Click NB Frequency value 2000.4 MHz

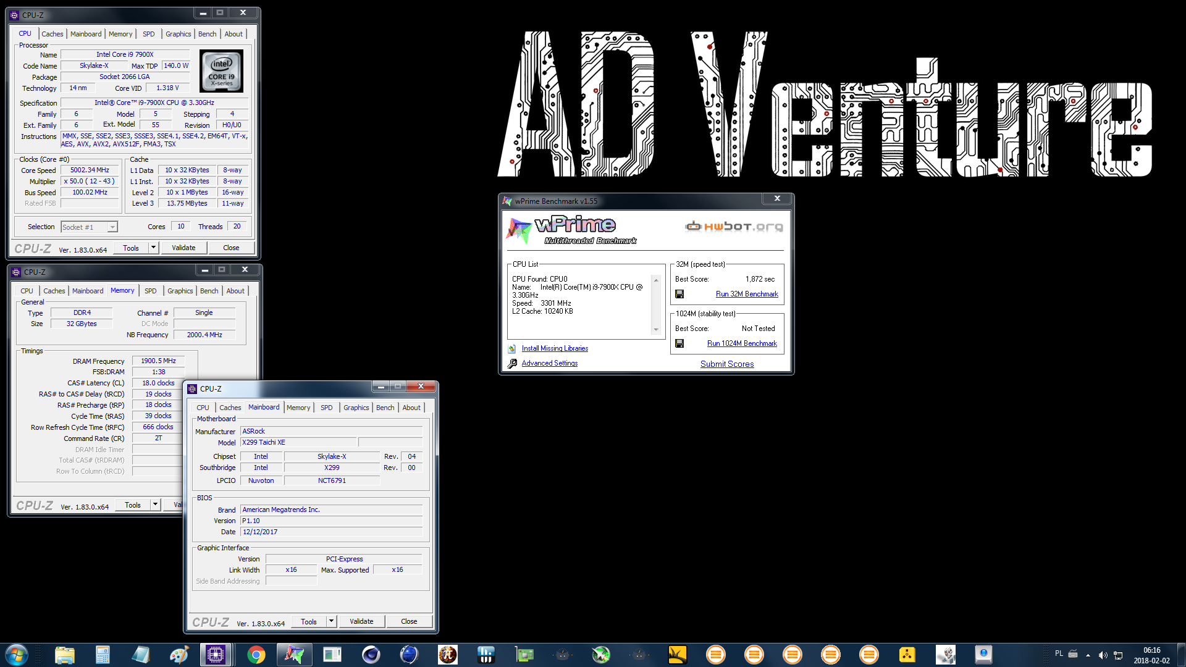click(204, 335)
